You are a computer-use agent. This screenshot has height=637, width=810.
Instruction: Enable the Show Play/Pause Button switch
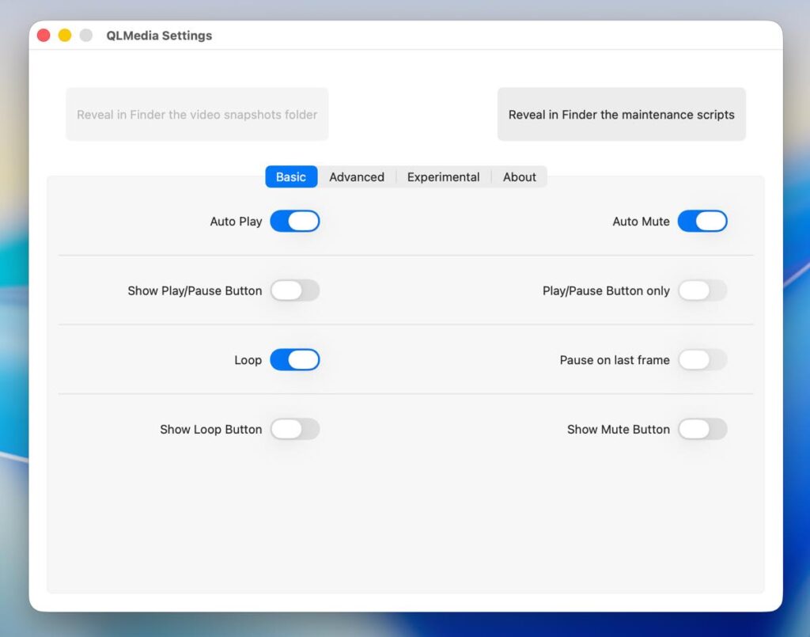click(294, 290)
